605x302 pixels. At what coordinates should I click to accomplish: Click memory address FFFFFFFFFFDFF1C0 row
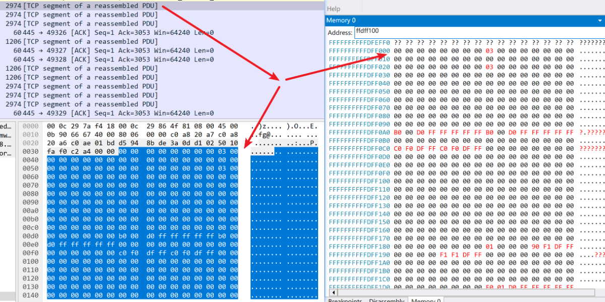(x=466, y=278)
